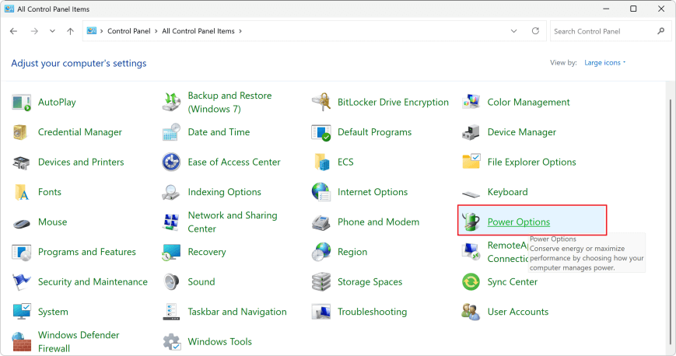Expand the address bar history dropdown
676x356 pixels.
pyautogui.click(x=514, y=31)
